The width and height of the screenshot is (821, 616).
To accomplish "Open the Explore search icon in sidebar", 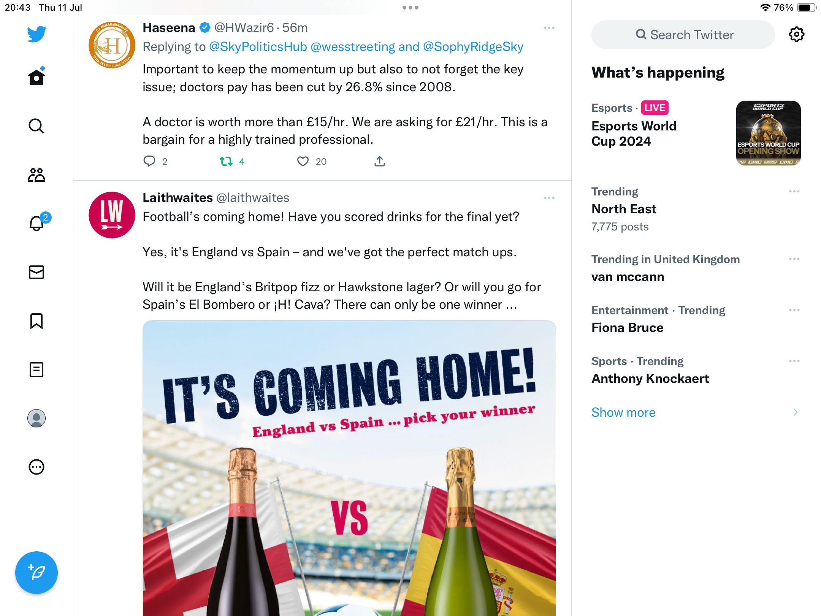I will [x=36, y=126].
